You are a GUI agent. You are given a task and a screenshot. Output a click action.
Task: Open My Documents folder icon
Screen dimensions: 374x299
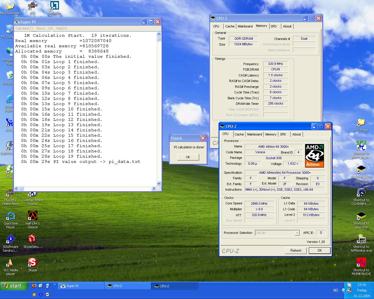11,8
